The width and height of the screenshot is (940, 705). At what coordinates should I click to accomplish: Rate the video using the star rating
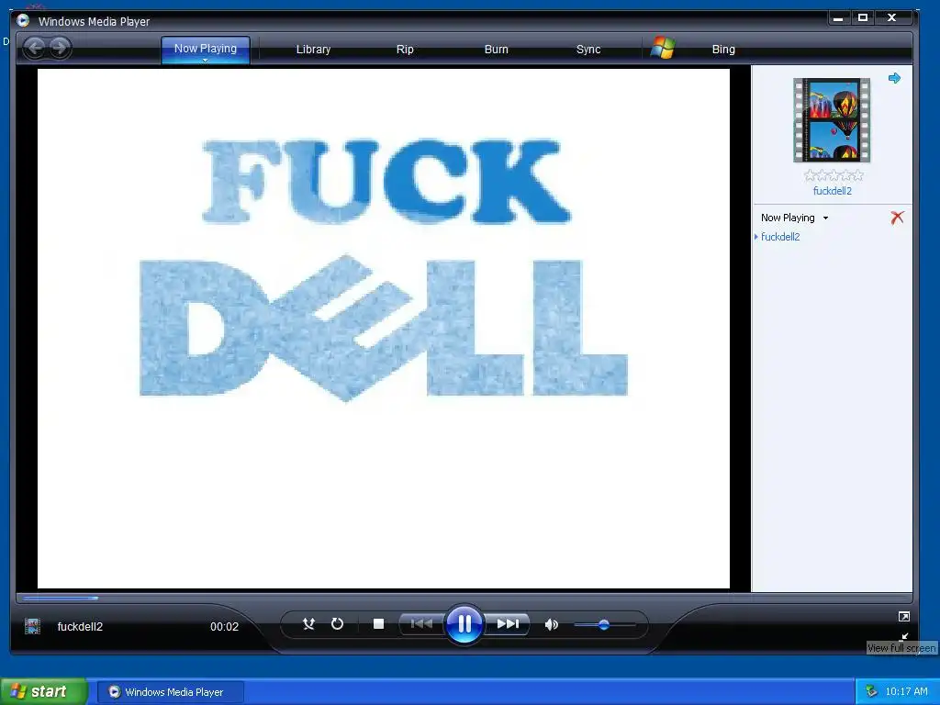point(833,175)
